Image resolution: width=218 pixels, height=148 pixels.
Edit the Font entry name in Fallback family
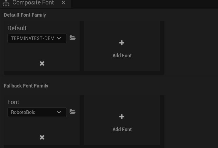pos(13,102)
